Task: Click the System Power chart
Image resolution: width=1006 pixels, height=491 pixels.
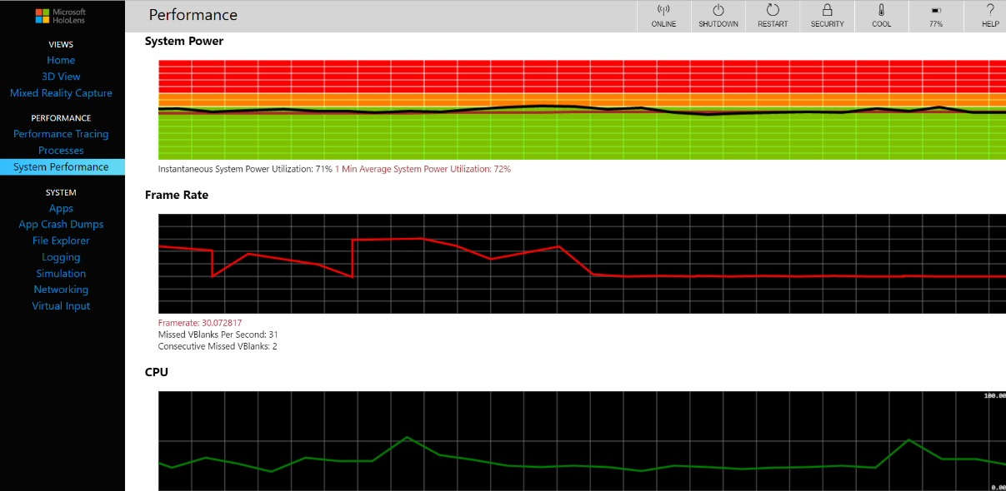Action: tap(582, 110)
